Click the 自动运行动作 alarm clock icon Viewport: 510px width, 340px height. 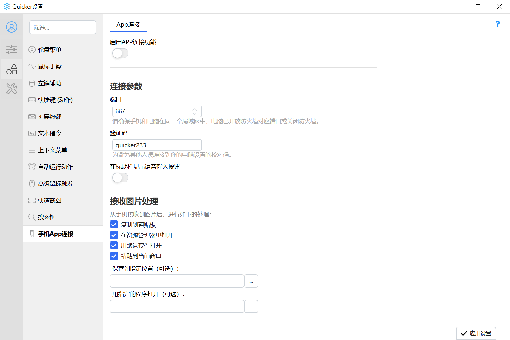32,167
